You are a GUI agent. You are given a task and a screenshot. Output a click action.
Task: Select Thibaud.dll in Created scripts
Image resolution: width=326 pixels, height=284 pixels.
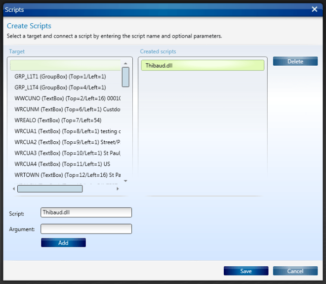click(x=203, y=65)
